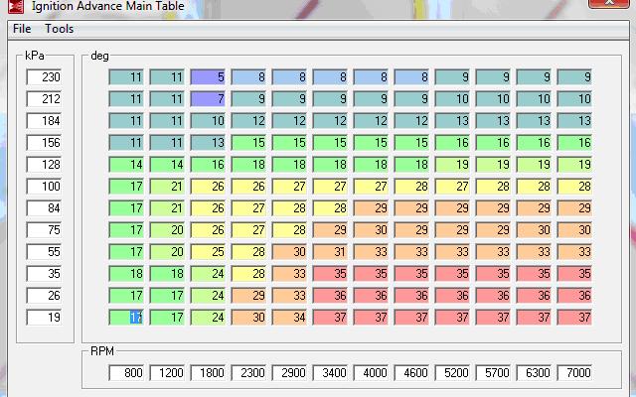Image resolution: width=636 pixels, height=397 pixels.
Task: Select the 55 kPa axis field
Action: click(44, 252)
